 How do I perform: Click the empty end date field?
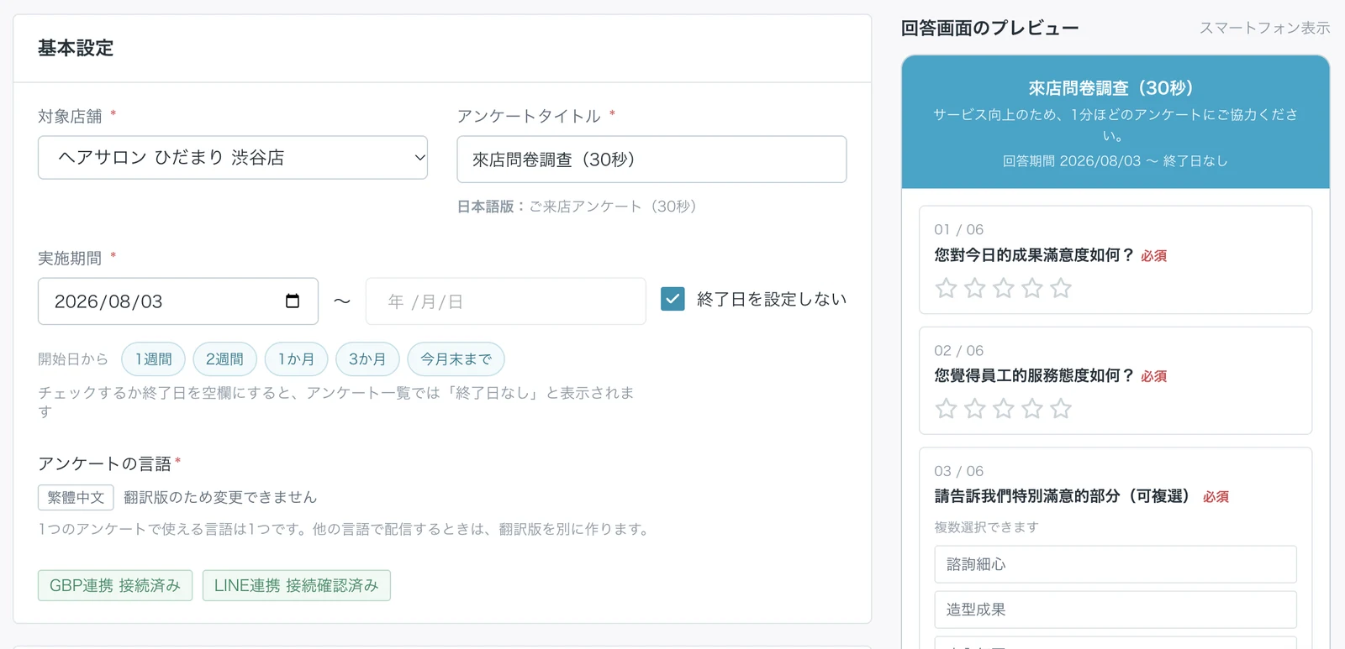(x=506, y=301)
